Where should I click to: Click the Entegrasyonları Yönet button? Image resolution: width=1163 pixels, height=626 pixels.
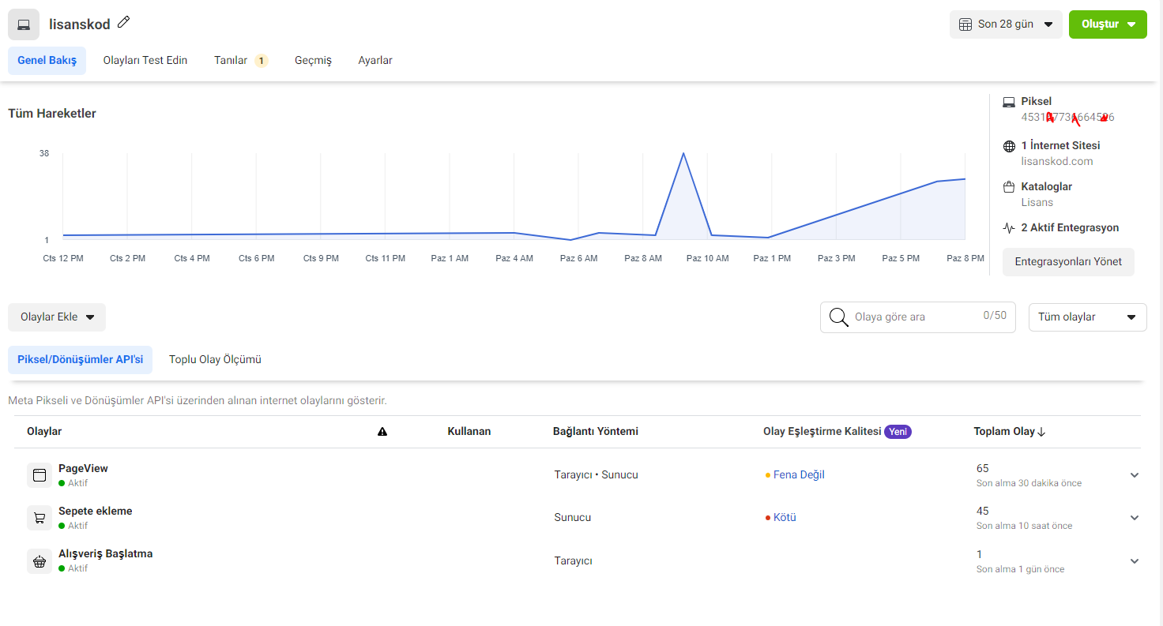[1068, 262]
